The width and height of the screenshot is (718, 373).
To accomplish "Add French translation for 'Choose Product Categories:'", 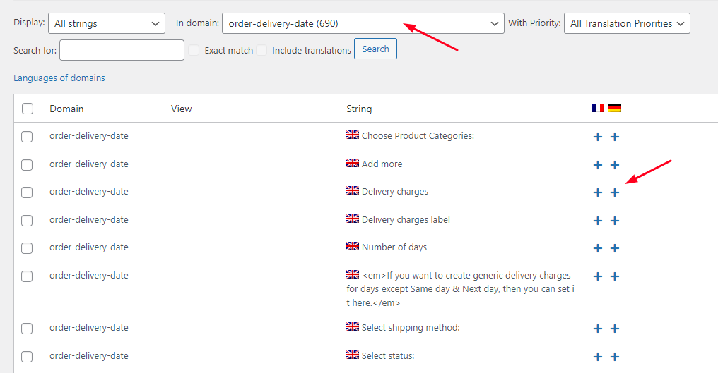I will point(597,137).
